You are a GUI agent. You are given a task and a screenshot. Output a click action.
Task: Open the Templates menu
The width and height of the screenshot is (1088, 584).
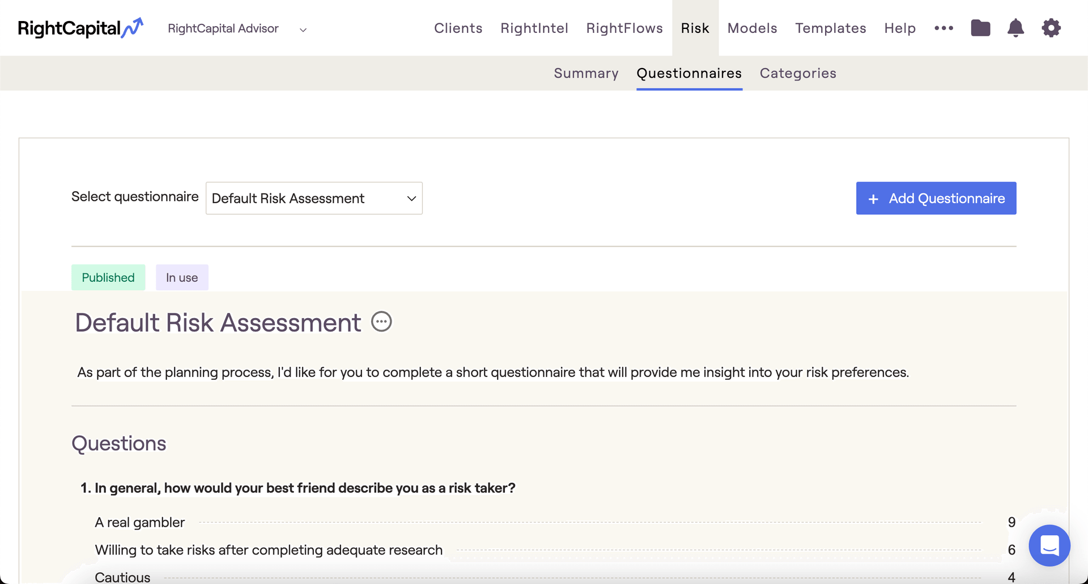pos(831,28)
